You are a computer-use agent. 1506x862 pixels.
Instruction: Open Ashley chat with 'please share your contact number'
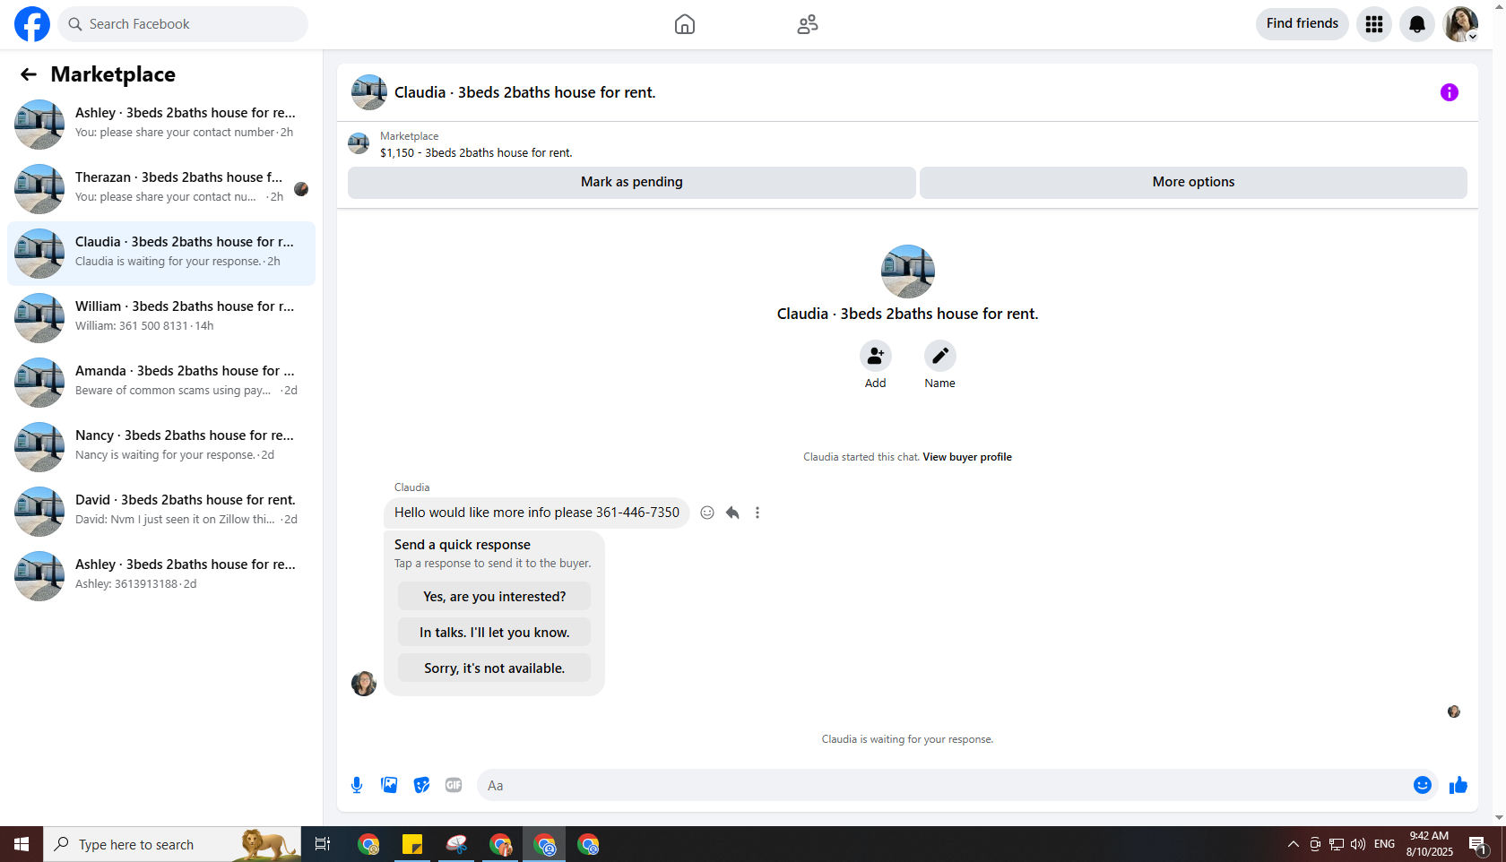coord(161,125)
